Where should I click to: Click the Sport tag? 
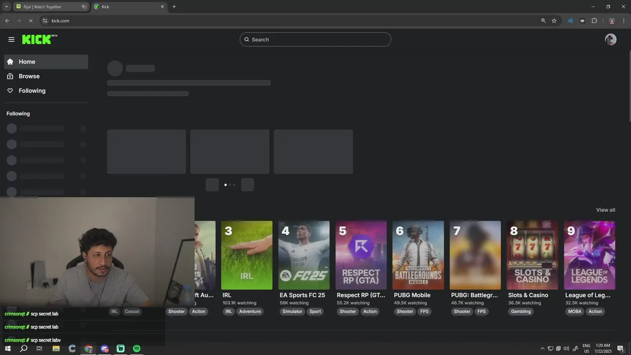pos(315,312)
